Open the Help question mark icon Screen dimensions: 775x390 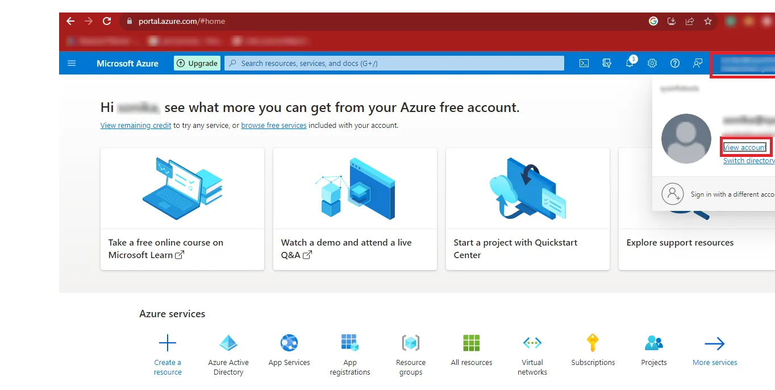coord(675,63)
